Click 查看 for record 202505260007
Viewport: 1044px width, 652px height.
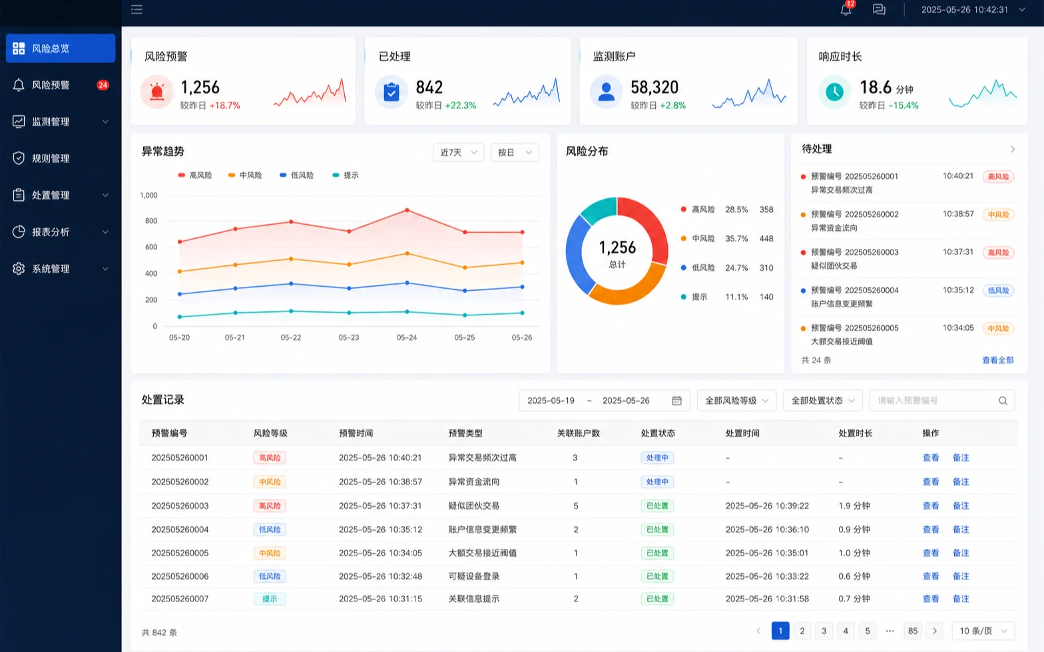(930, 599)
